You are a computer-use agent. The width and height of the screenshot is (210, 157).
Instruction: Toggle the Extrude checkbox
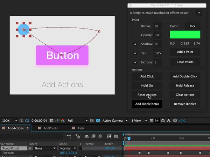tap(135, 62)
